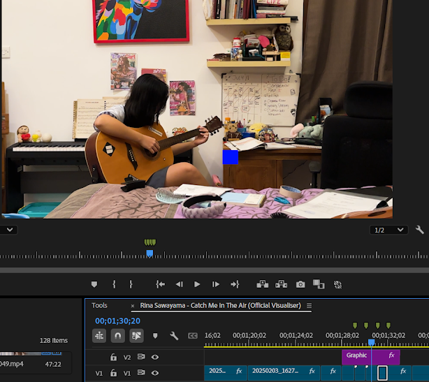Switch to the Tools panel tab

(x=100, y=306)
